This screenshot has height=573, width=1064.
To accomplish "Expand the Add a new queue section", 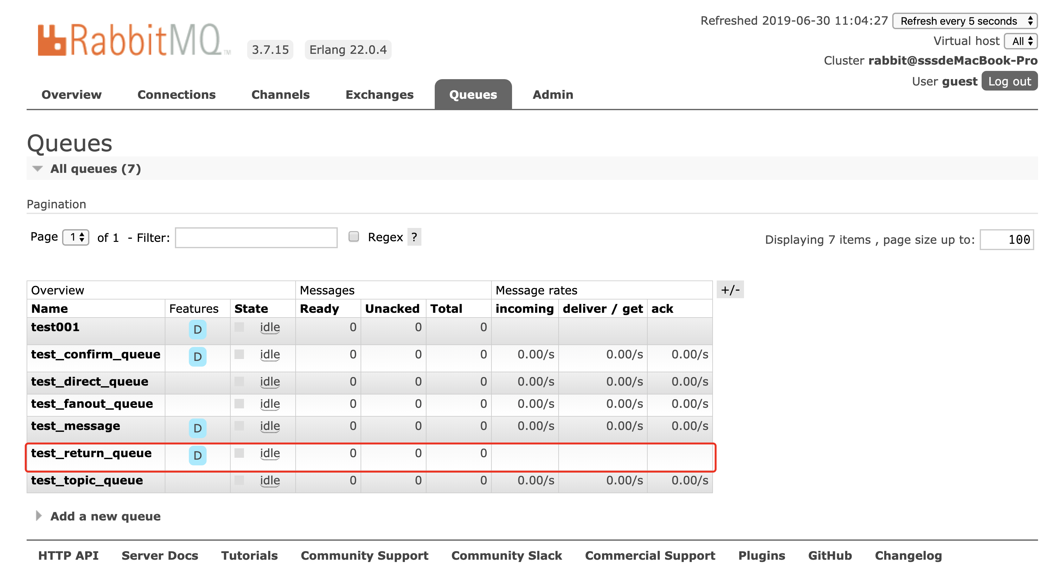I will (105, 516).
